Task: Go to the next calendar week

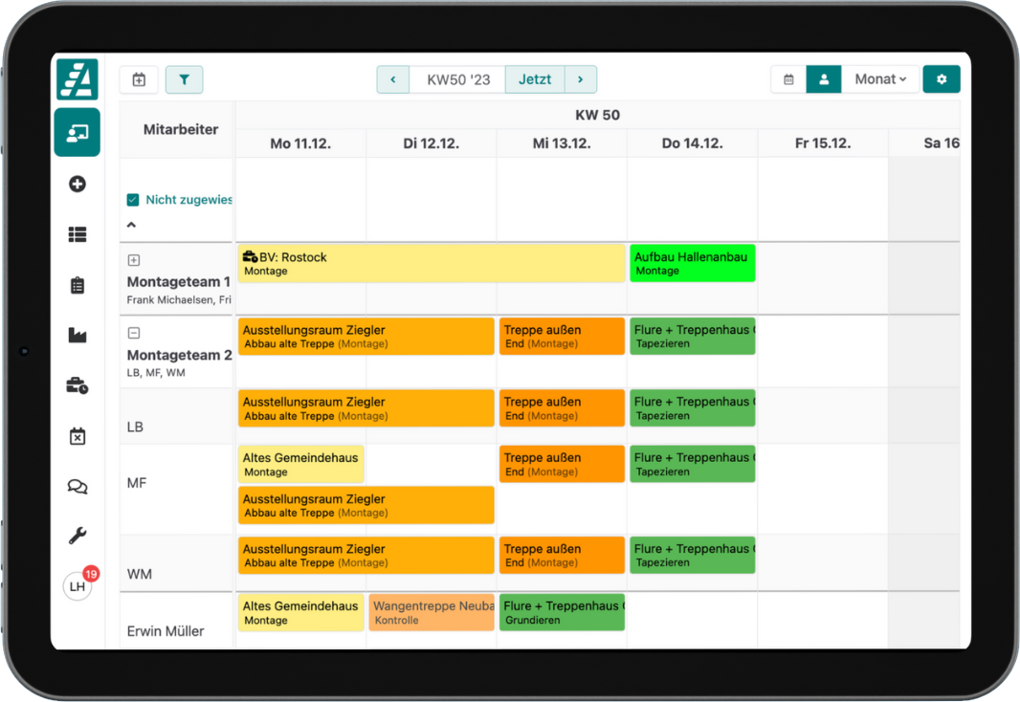Action: click(x=581, y=79)
